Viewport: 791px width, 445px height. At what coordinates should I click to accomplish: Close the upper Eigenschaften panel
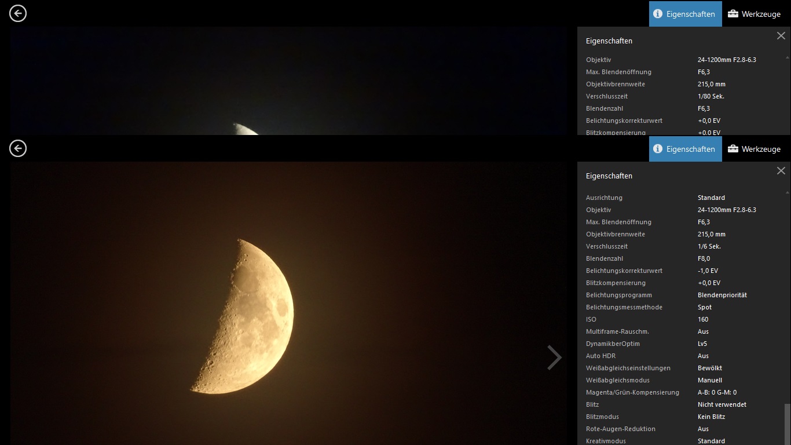point(781,36)
